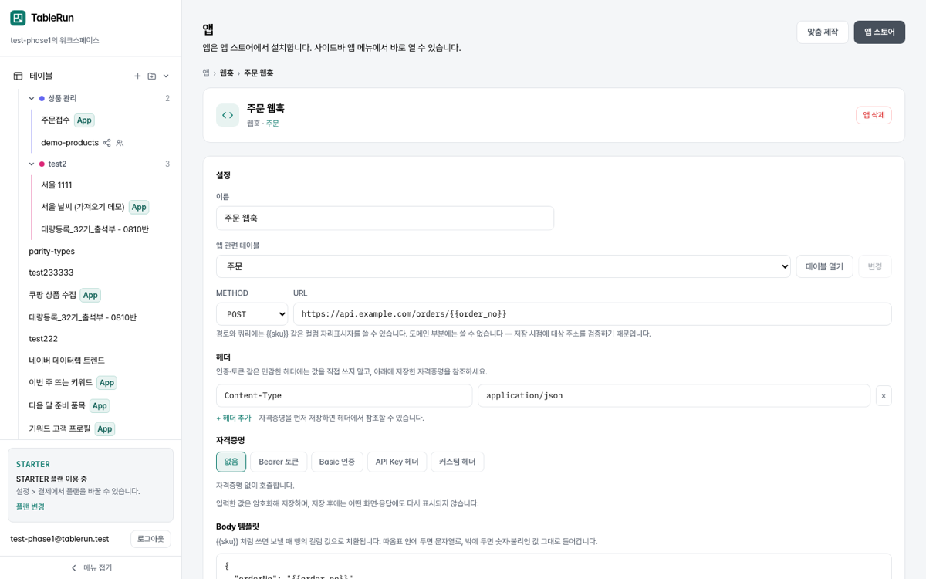Click the code brackets icon for 주문 웹훅
The height and width of the screenshot is (579, 926).
tap(228, 115)
